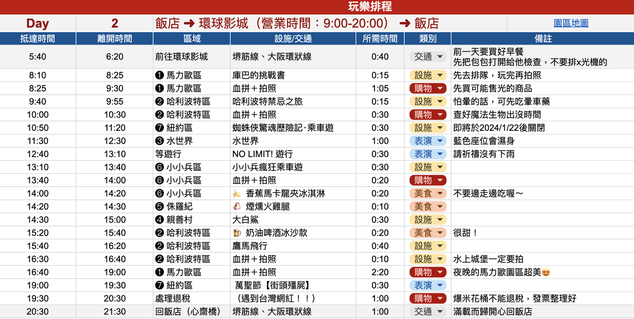Image resolution: width=634 pixels, height=319 pixels.
Task: Open the 購物 dropdown in the 8:25 row
Action: pyautogui.click(x=428, y=88)
